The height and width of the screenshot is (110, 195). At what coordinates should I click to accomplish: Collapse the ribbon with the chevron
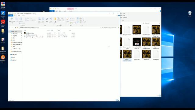tap(117, 16)
